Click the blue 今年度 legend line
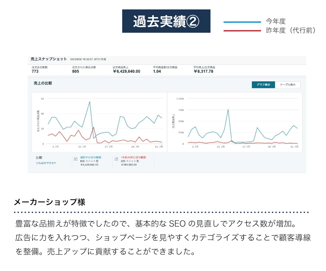 [x=242, y=22]
